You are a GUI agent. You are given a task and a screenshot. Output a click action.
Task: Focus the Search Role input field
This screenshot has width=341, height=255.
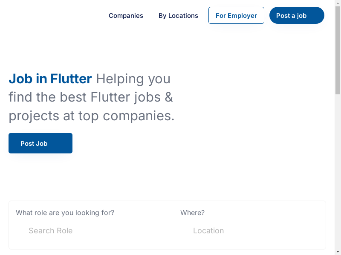pyautogui.click(x=85, y=231)
